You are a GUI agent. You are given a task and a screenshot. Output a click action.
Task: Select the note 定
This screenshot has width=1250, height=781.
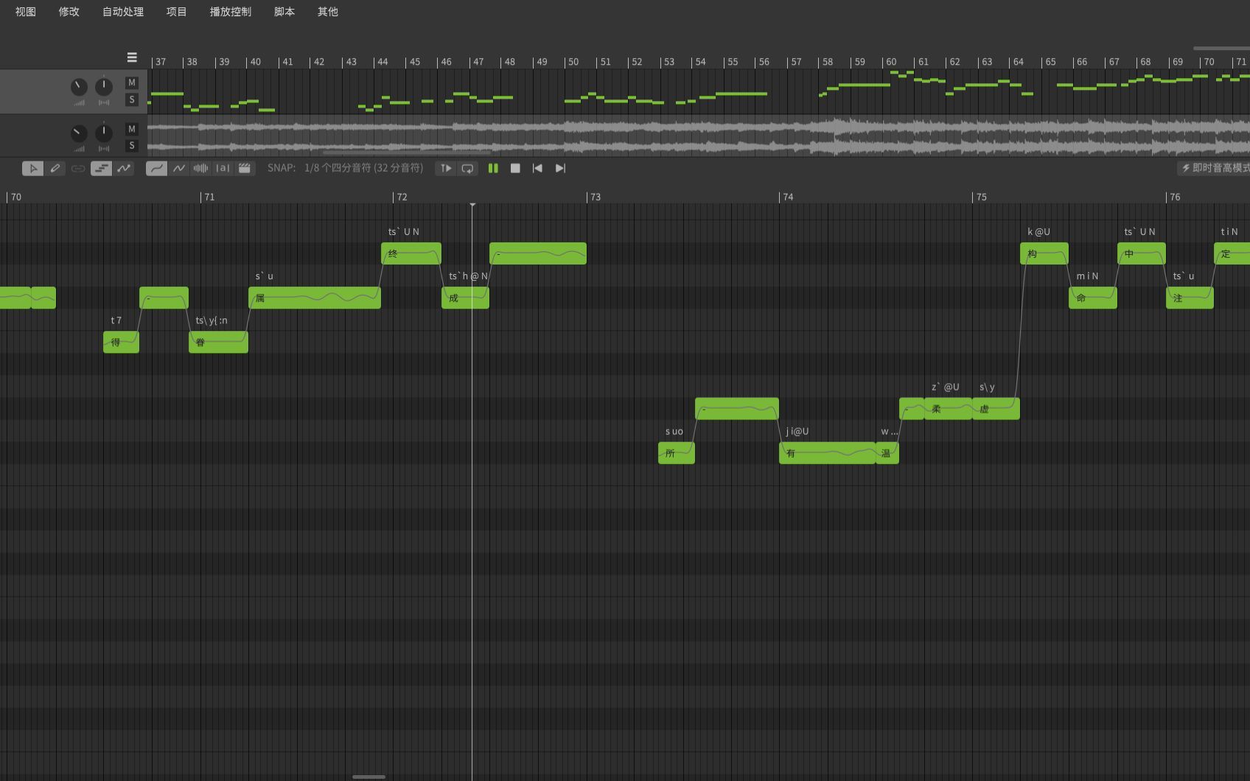1232,253
